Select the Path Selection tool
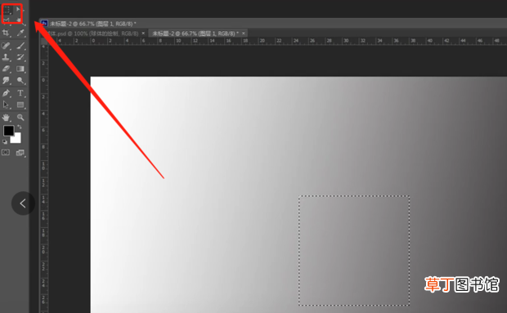The width and height of the screenshot is (507, 313). (x=6, y=105)
